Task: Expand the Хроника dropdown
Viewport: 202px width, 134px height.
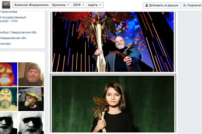Action: pos(60,5)
